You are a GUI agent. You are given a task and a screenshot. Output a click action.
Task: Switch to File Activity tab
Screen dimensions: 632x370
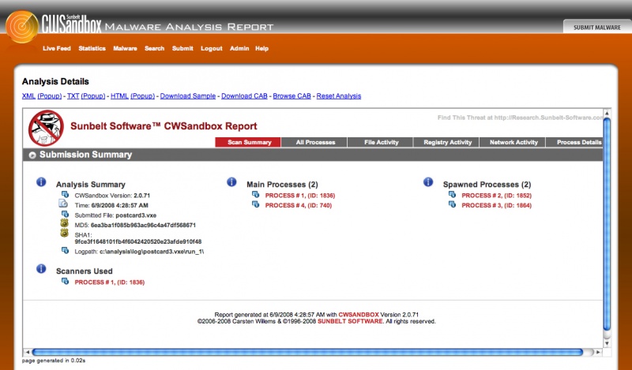[380, 142]
